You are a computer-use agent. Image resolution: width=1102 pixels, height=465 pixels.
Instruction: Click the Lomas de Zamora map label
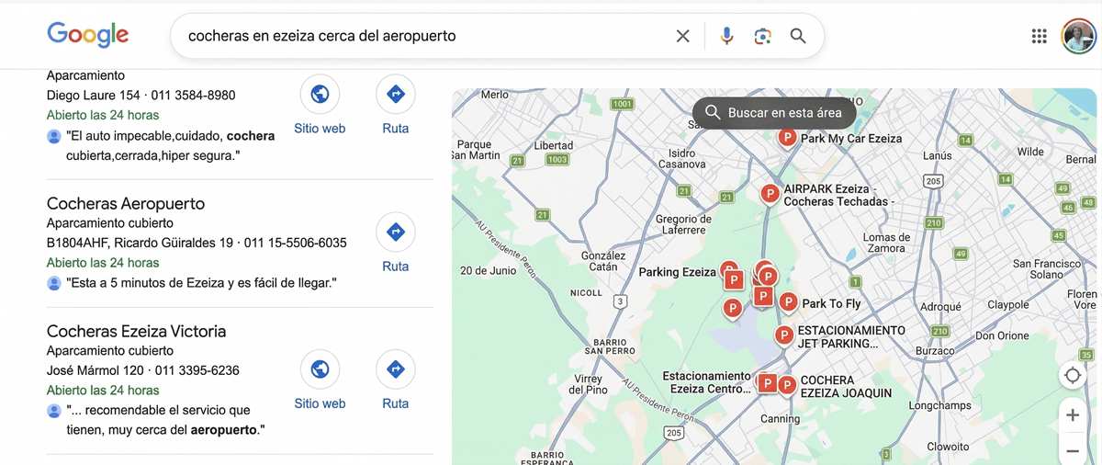885,243
